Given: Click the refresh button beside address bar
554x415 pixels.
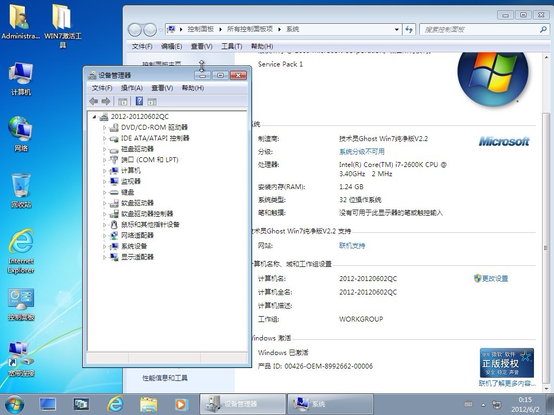Looking at the screenshot, I should point(409,30).
